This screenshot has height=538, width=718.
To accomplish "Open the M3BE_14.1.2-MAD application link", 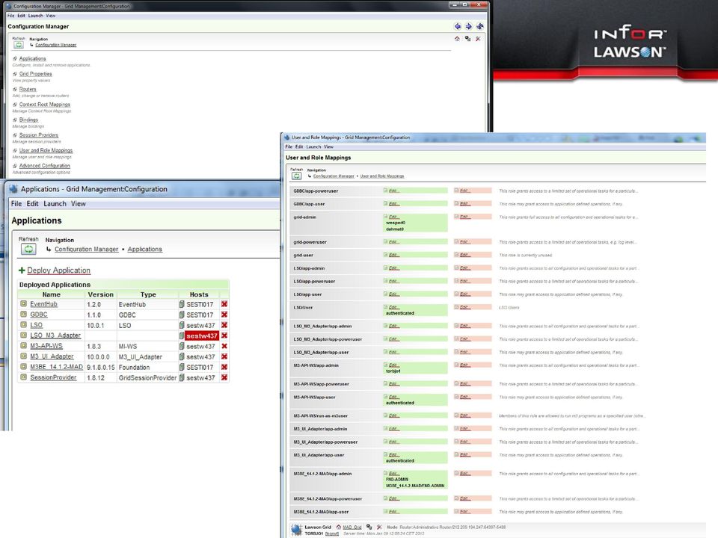I will coord(56,368).
